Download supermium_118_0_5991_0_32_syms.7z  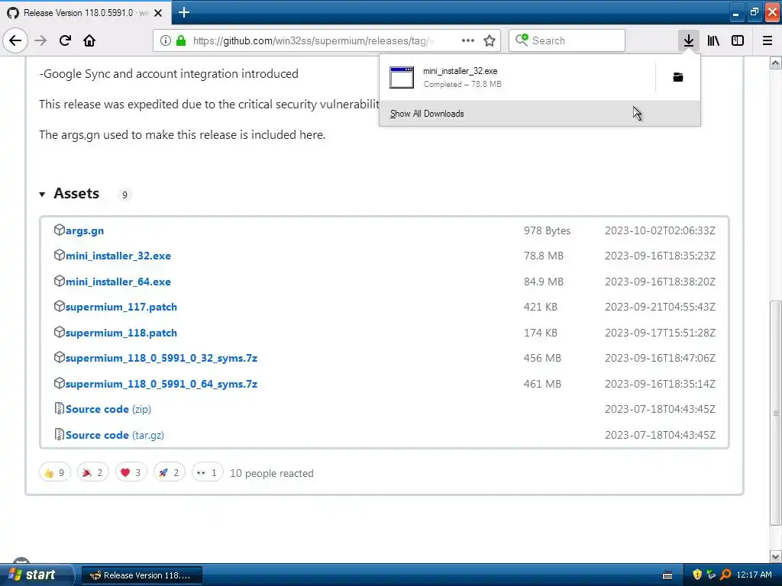pyautogui.click(x=162, y=359)
